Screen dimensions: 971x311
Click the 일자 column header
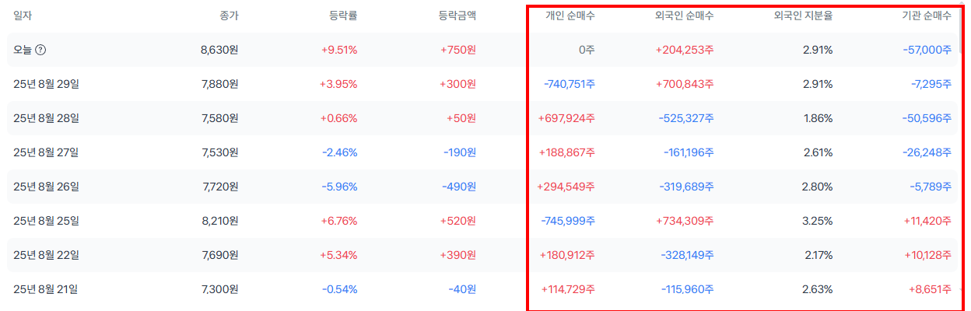(x=23, y=16)
